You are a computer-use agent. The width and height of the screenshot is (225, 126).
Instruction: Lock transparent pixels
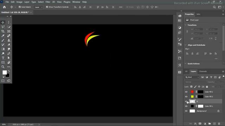[x=191, y=86]
